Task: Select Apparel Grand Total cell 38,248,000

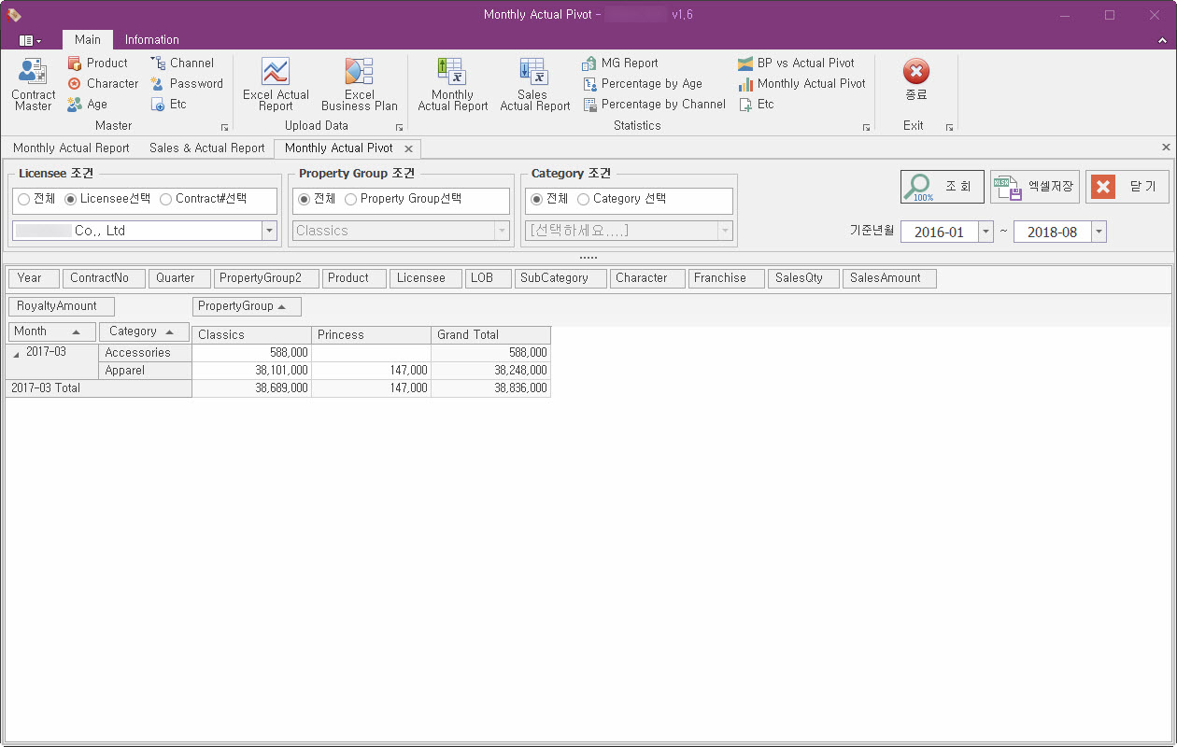Action: tap(491, 371)
